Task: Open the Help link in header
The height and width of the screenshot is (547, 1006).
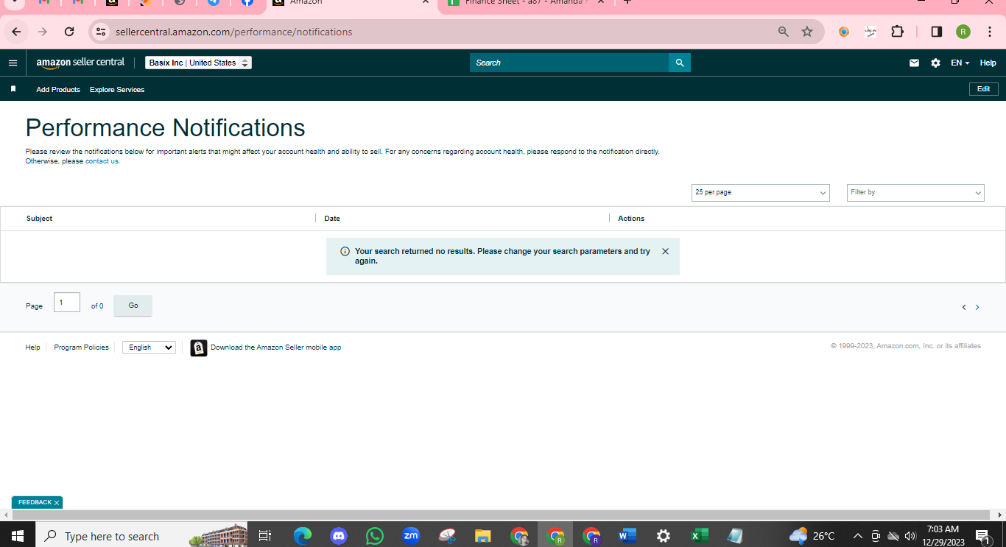Action: pyautogui.click(x=988, y=63)
